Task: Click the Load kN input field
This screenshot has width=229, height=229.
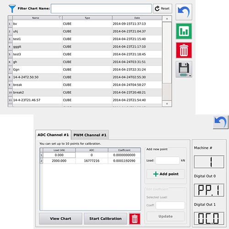Action: click(168, 160)
